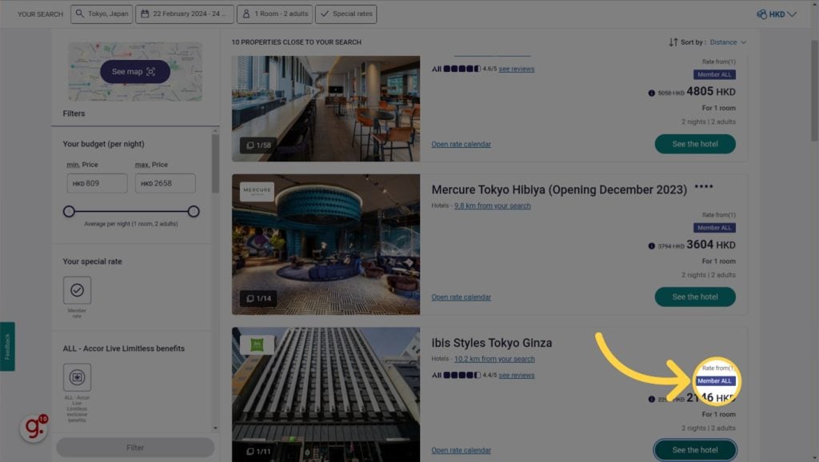Click See the hotel for the 4805 HKD listing
This screenshot has height=462, width=819.
(x=695, y=144)
